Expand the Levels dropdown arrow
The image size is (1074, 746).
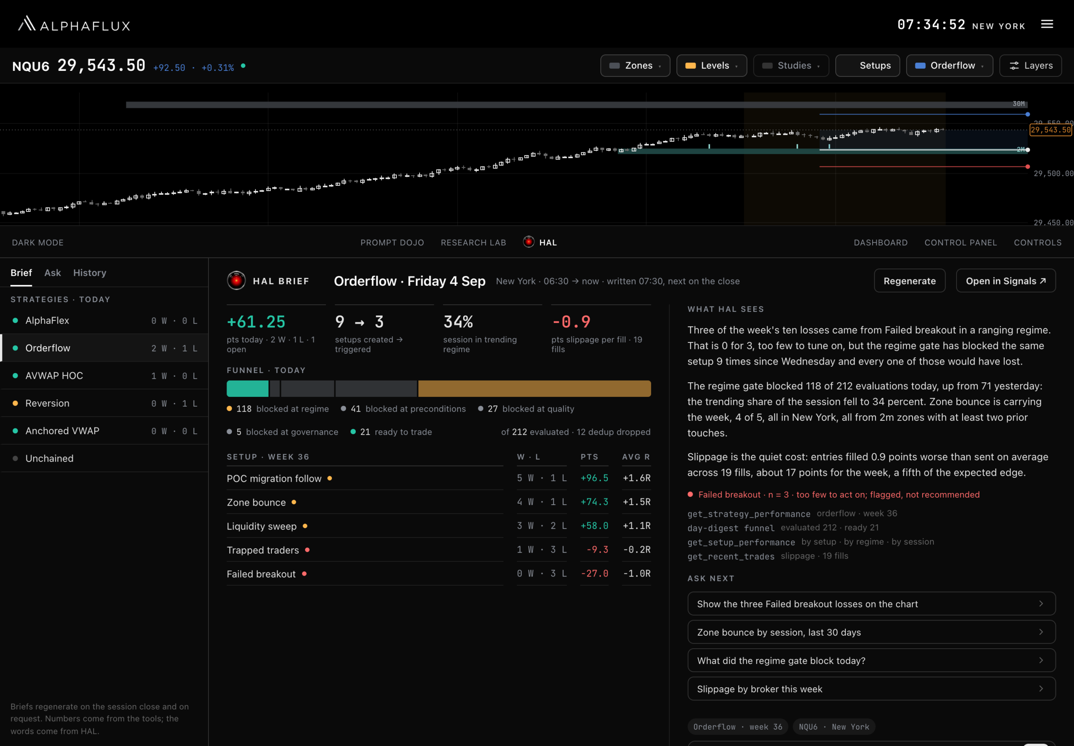point(736,66)
